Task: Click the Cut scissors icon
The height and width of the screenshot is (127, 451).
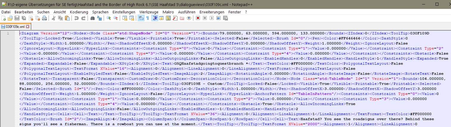Action: coord(54,18)
